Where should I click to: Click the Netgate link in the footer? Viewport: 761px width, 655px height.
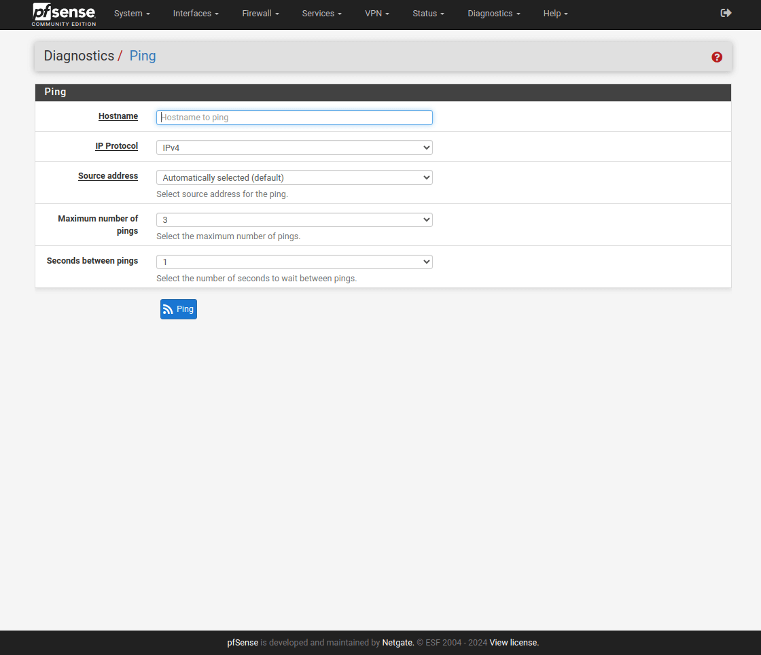click(397, 643)
